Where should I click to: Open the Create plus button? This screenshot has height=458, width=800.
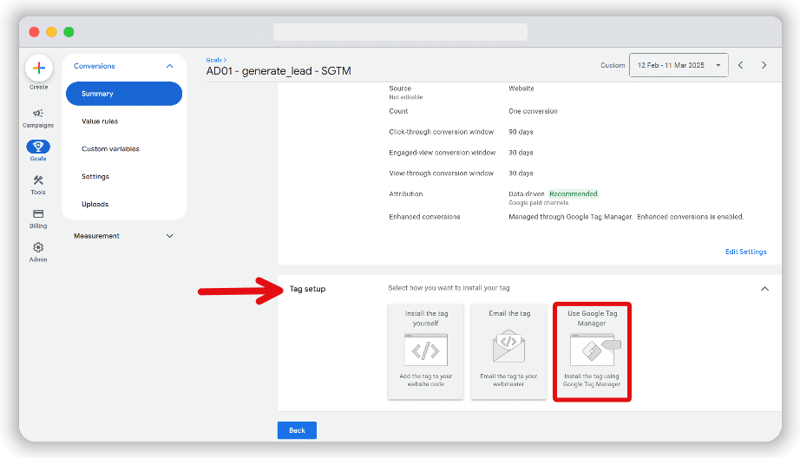39,68
